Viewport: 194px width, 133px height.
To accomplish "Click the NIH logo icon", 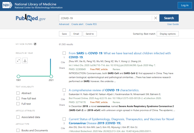I will [x=7, y=5].
